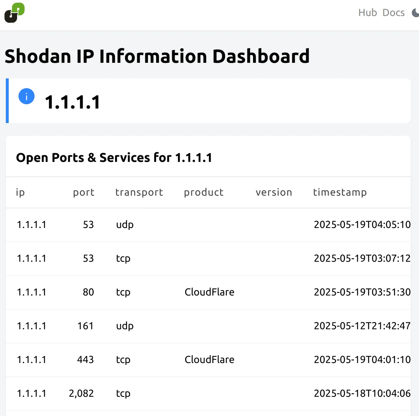This screenshot has width=419, height=416.
Task: Click the CloudFlare product entry on port 443
Action: click(209, 360)
